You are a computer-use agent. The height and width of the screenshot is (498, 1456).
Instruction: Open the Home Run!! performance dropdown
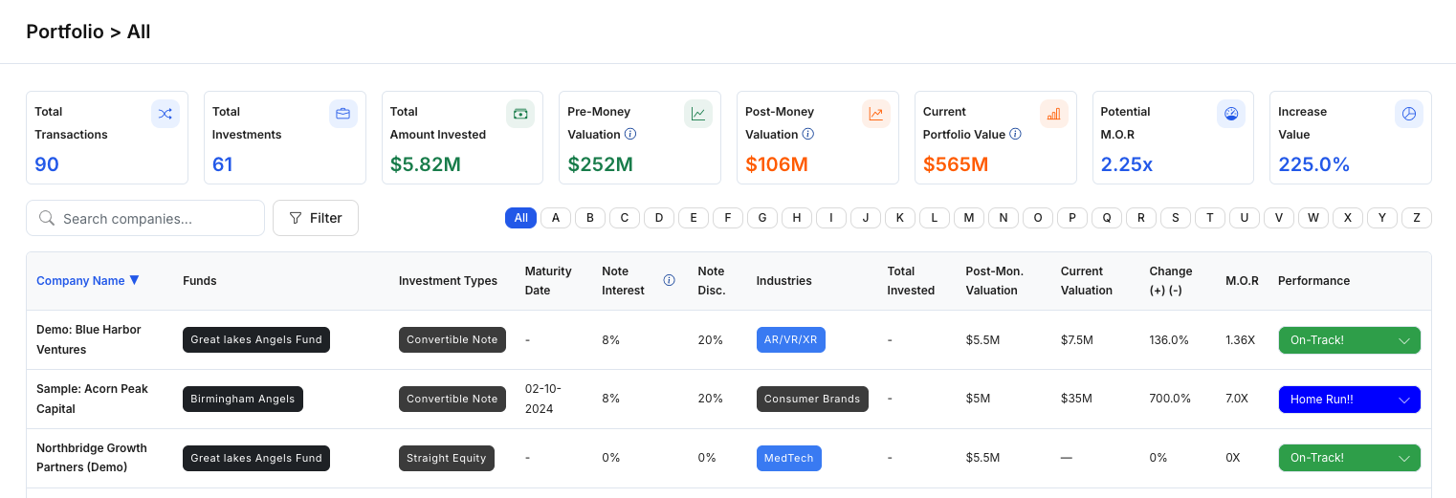(x=1349, y=400)
